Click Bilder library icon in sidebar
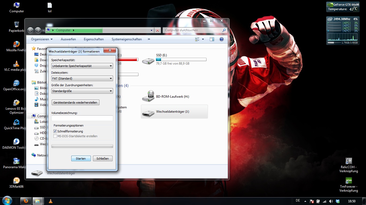Screen dimensions: 366x205 pyautogui.click(x=37, y=88)
